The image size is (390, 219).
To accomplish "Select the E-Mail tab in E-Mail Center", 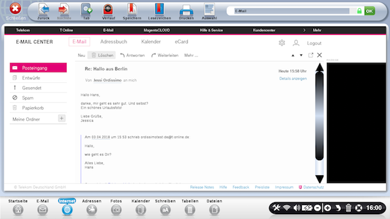I will coord(79,41).
